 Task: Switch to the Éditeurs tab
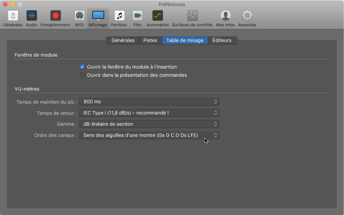(x=222, y=40)
